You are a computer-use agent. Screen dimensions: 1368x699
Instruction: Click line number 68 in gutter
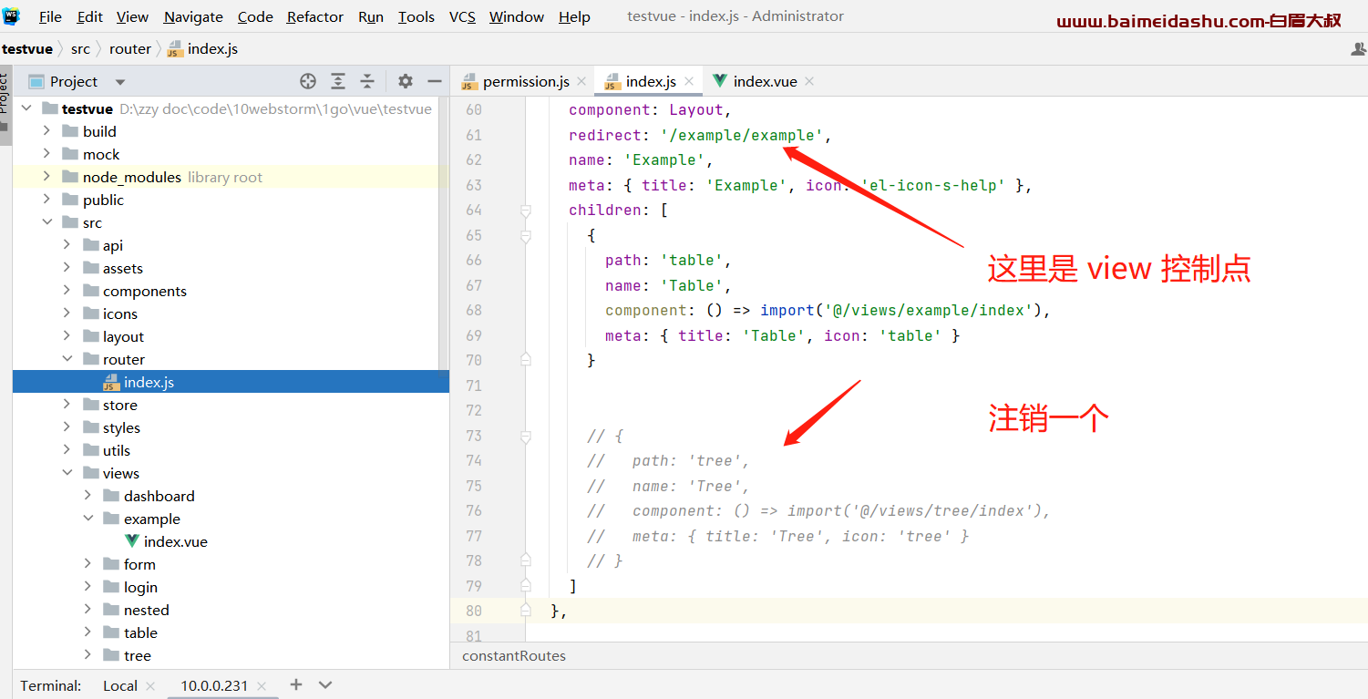pos(473,311)
